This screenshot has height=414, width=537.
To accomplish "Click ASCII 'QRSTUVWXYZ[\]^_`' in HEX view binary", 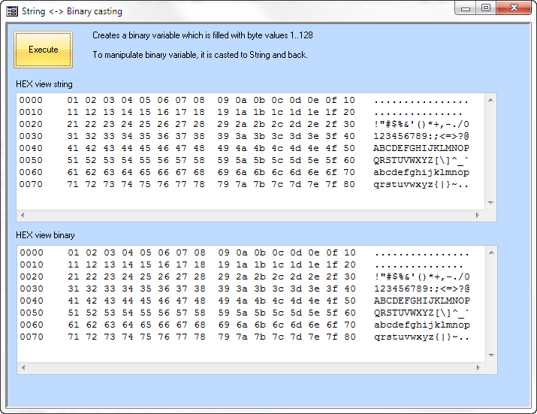I will [x=422, y=313].
